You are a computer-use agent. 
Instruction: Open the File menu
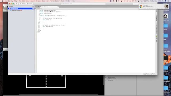pyautogui.click(x=20, y=1)
